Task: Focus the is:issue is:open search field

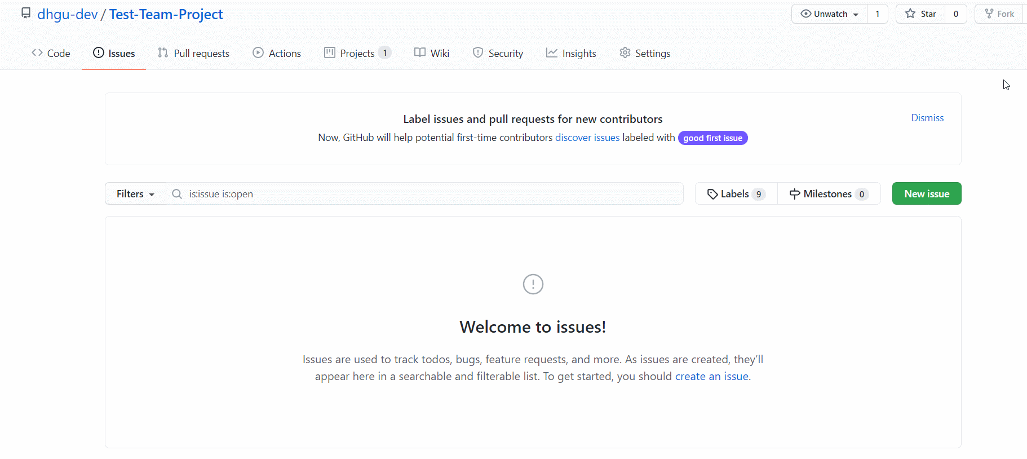Action: pyautogui.click(x=424, y=193)
